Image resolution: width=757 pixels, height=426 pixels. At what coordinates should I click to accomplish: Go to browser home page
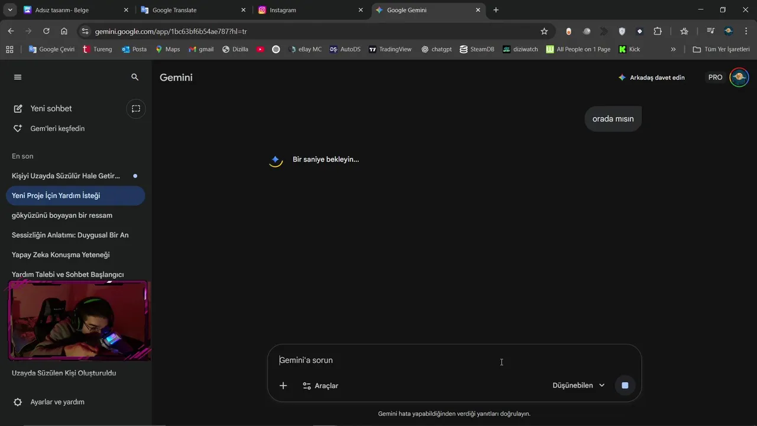coord(64,31)
